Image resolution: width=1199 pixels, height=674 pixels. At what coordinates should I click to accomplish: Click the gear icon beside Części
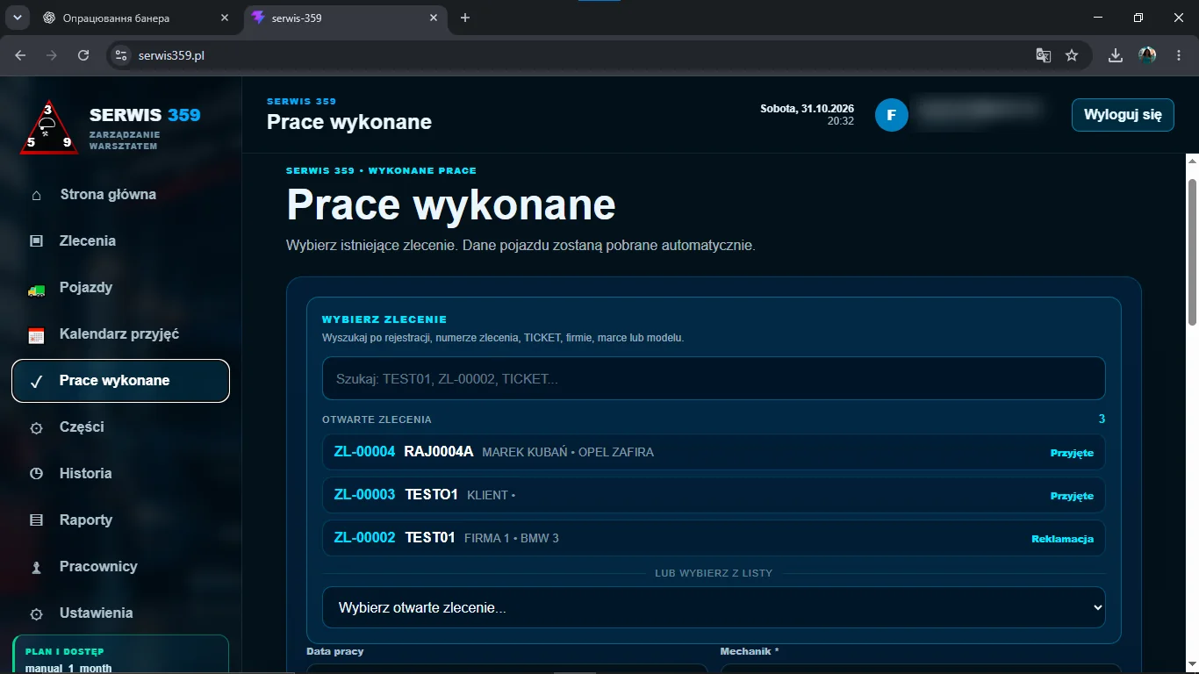[x=36, y=428]
